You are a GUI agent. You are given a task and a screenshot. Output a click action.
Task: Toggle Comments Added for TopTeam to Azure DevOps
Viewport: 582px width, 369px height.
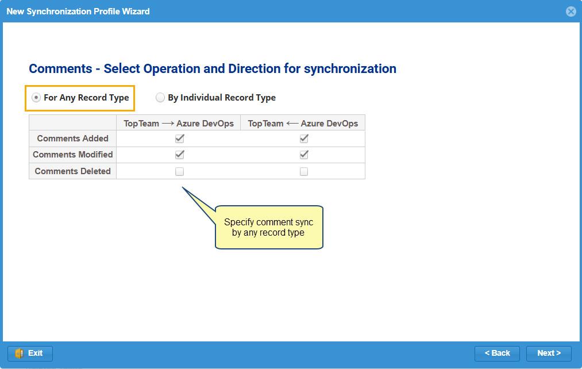click(x=179, y=139)
